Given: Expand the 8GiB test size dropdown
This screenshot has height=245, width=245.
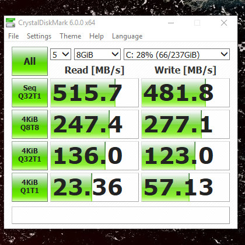Looking at the screenshot, I should 97,54.
